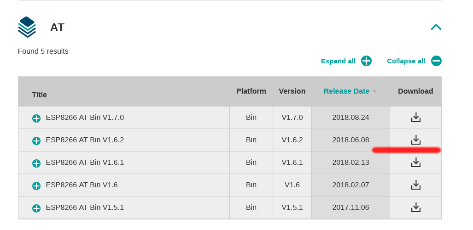Download ESP8266 AT Bin V1.6.2
Image resolution: width=473 pixels, height=230 pixels.
(x=416, y=140)
